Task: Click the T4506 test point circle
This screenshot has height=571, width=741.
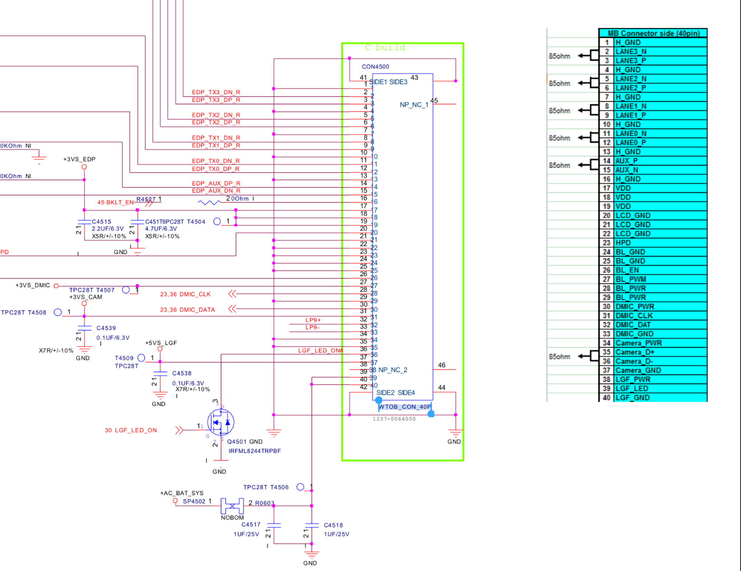Action: 300,487
